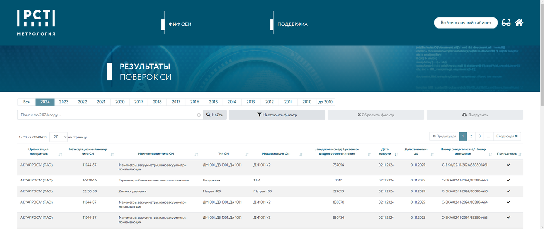Image resolution: width=544 pixels, height=229 pixels.
Task: Go to Следующая page
Action: pos(507,136)
